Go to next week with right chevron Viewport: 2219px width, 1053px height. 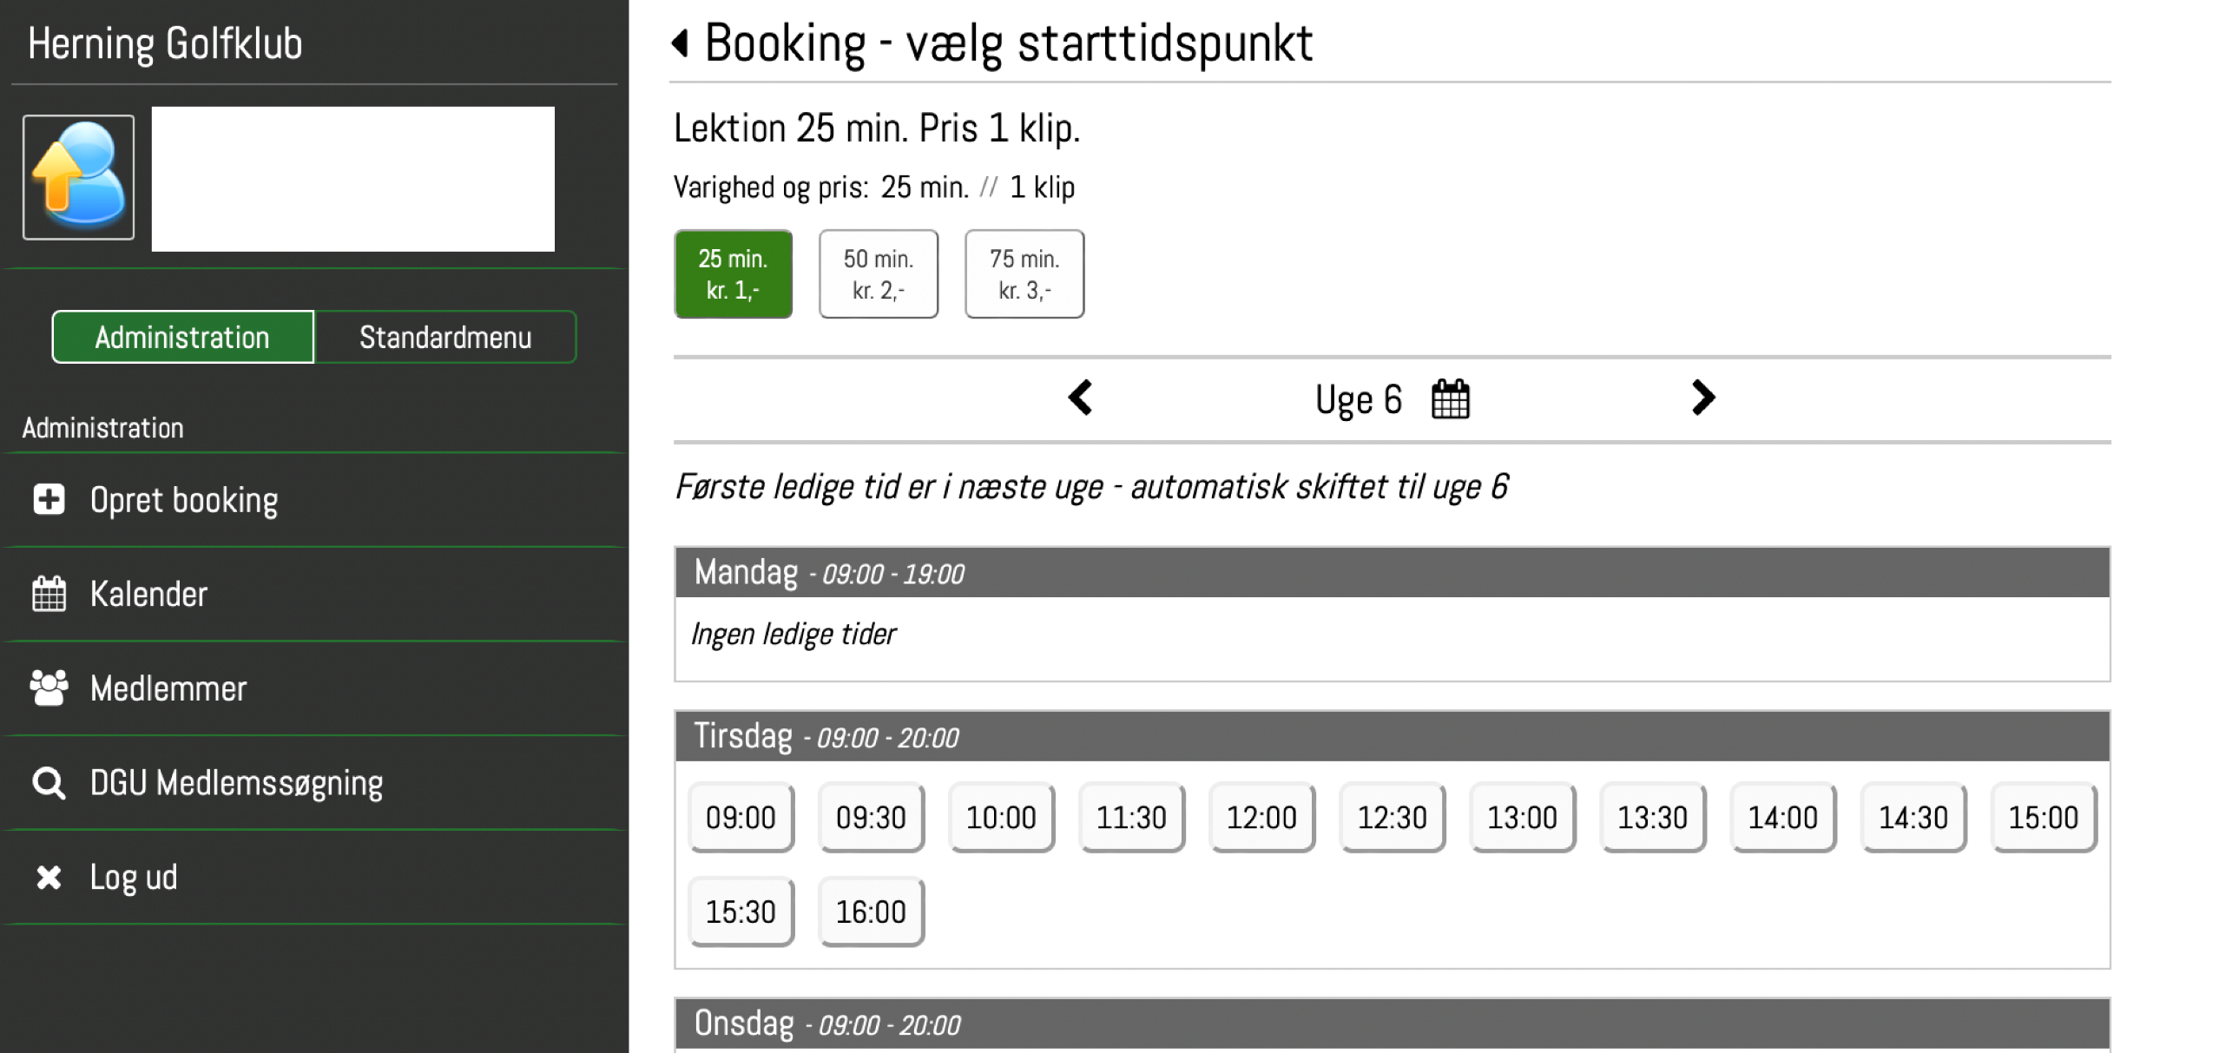click(1702, 398)
